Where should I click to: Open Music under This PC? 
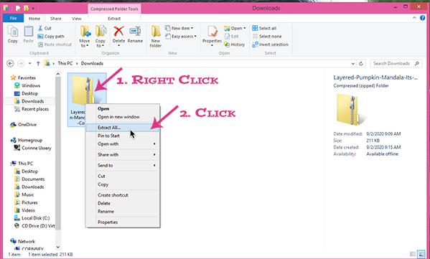(x=24, y=195)
